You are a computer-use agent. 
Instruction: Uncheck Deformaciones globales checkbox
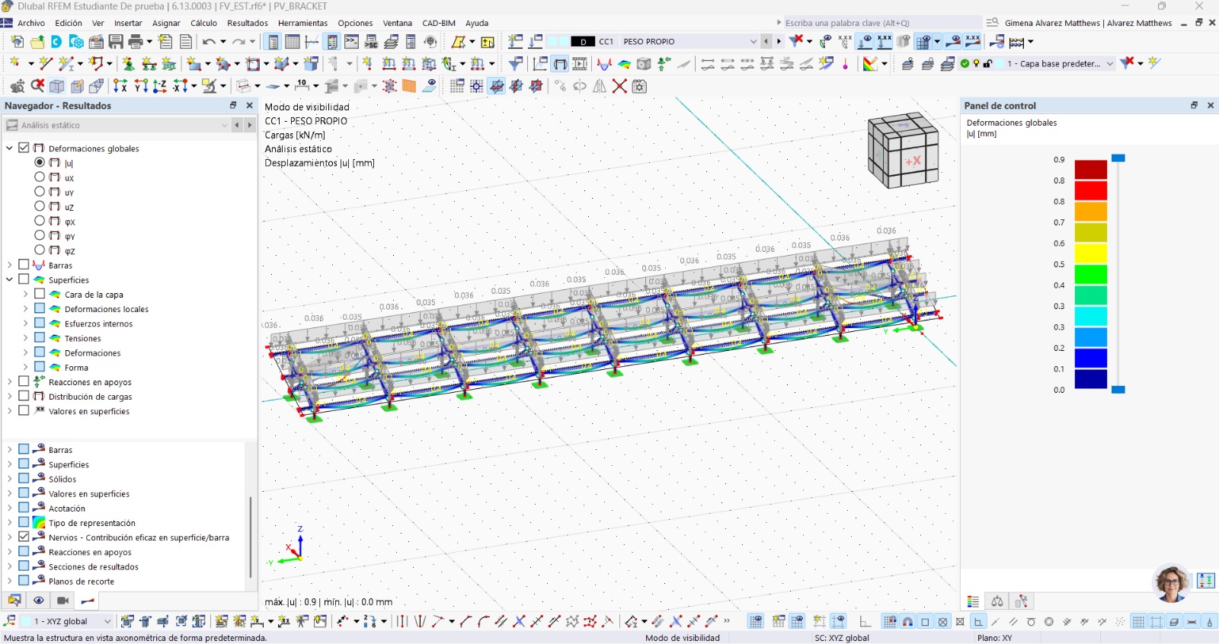pos(24,148)
